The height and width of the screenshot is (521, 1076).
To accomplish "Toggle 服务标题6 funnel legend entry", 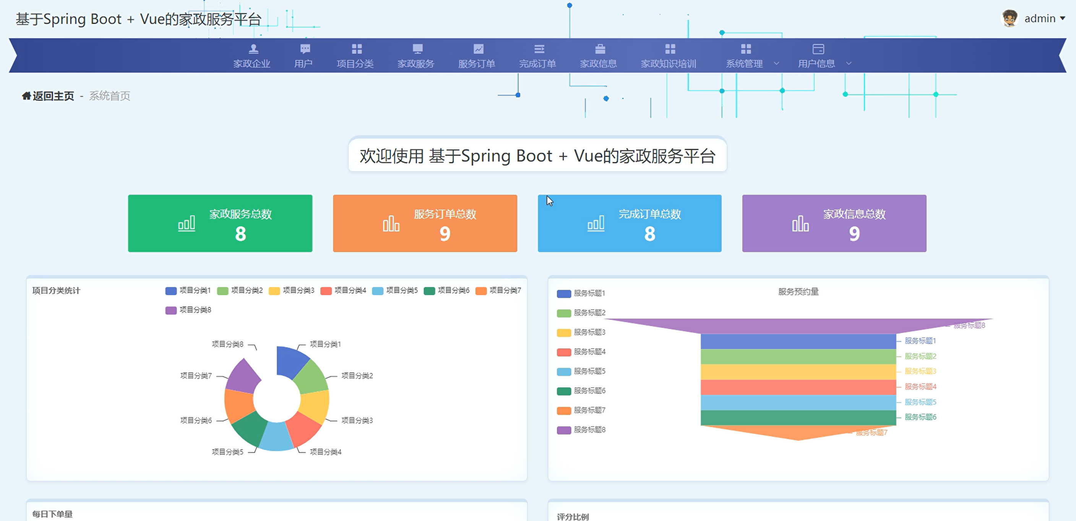I will coord(581,391).
